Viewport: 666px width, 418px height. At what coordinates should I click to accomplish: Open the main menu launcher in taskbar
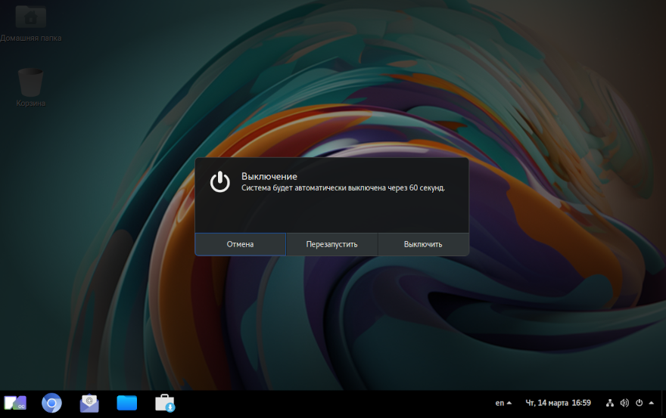click(x=15, y=403)
